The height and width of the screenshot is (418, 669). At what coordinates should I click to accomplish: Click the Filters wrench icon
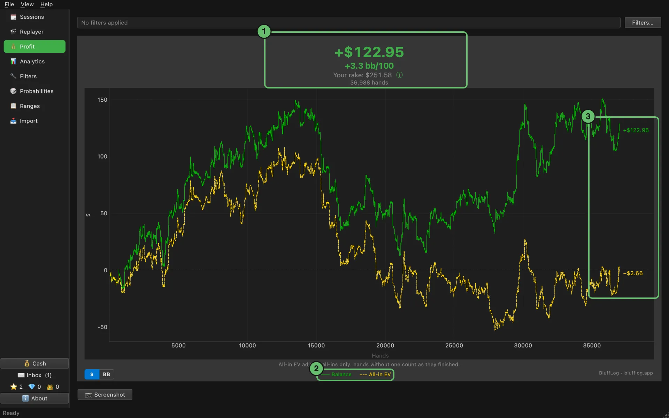tap(13, 76)
